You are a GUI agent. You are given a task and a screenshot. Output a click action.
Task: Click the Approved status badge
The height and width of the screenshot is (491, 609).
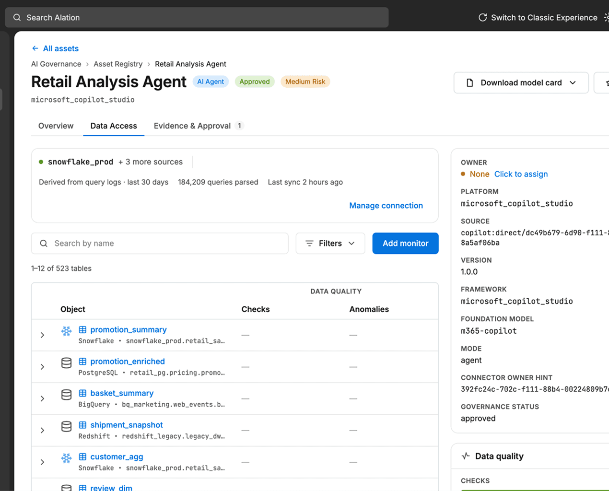tap(255, 82)
